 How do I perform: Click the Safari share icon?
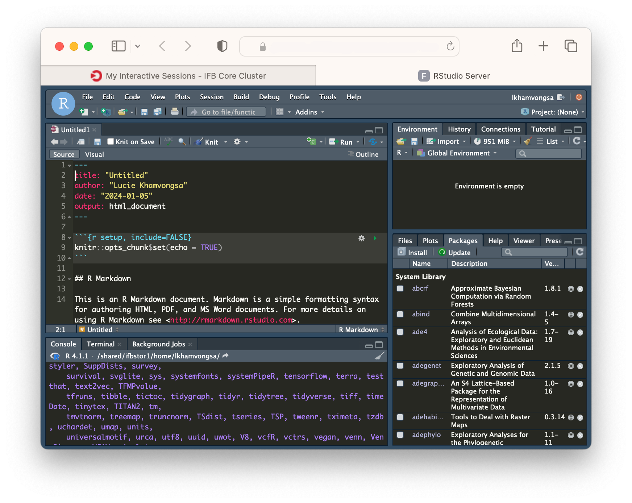tap(517, 46)
